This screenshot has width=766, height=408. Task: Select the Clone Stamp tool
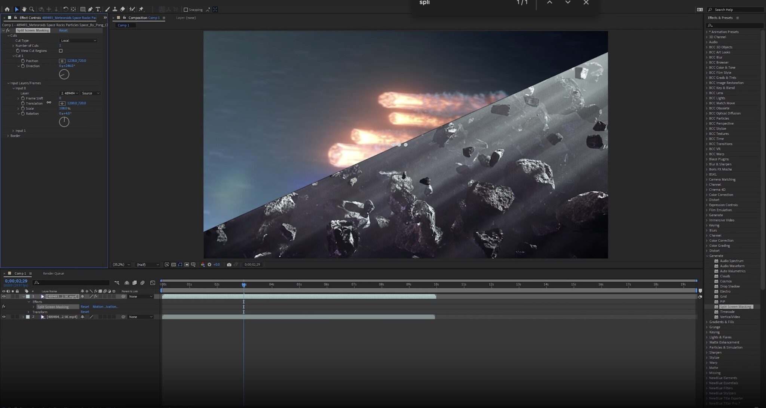[115, 9]
